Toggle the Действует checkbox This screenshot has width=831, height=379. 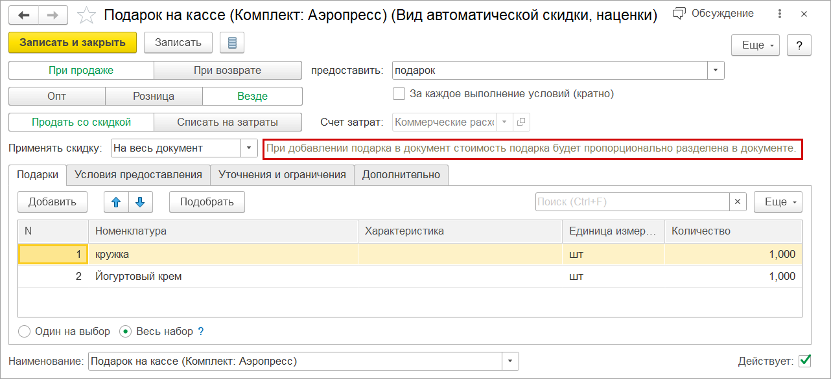pyautogui.click(x=805, y=360)
